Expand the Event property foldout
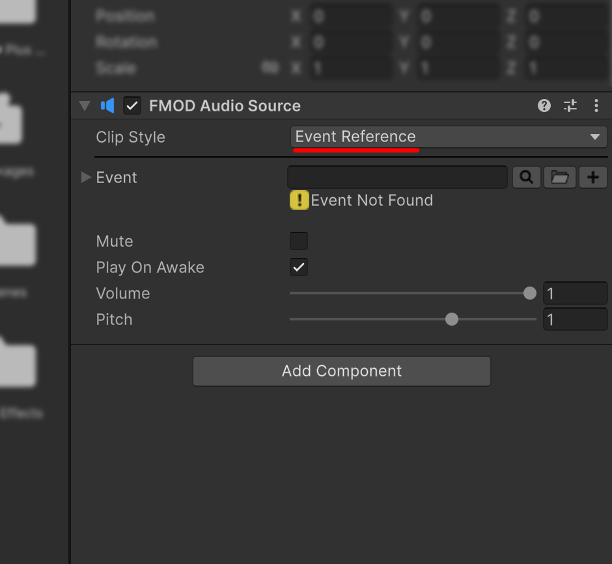612x564 pixels. tap(85, 177)
